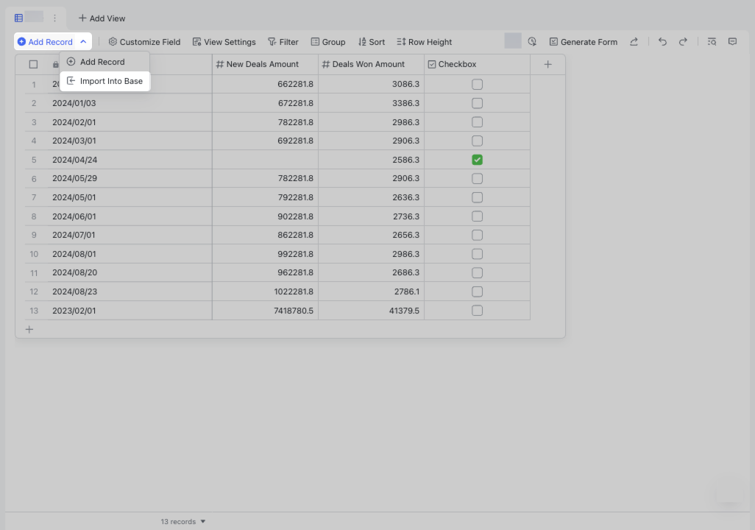
Task: Open the find records search icon
Action: [712, 42]
